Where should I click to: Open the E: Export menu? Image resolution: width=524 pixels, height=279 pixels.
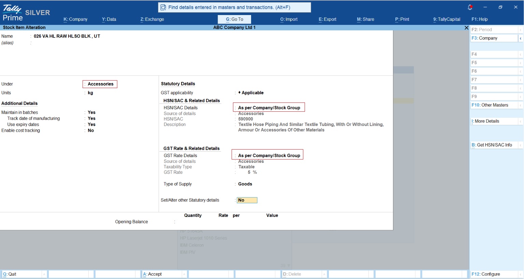pos(327,19)
